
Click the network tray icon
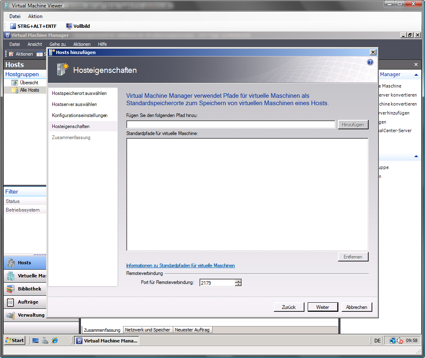(392, 341)
